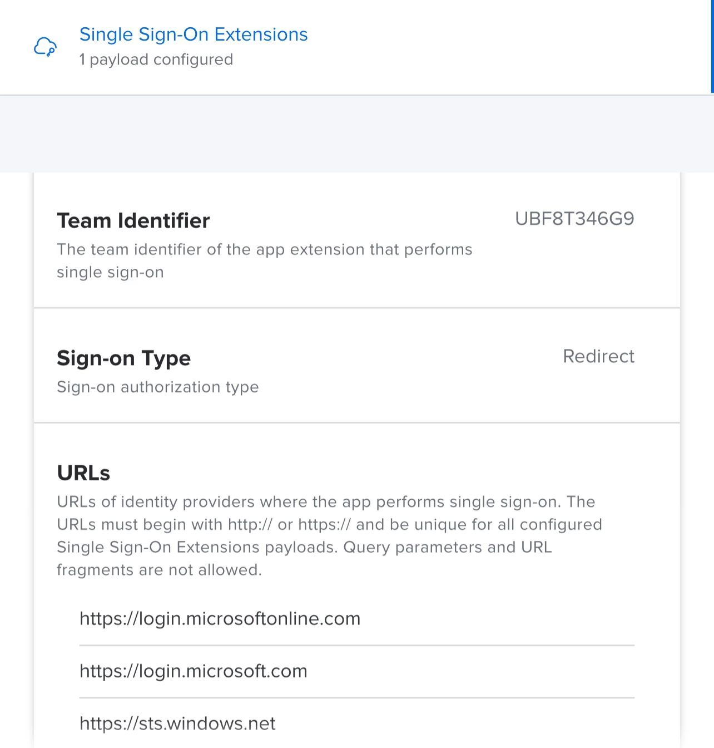Click the Single Sign-On cloud key icon
The height and width of the screenshot is (748, 714).
46,47
